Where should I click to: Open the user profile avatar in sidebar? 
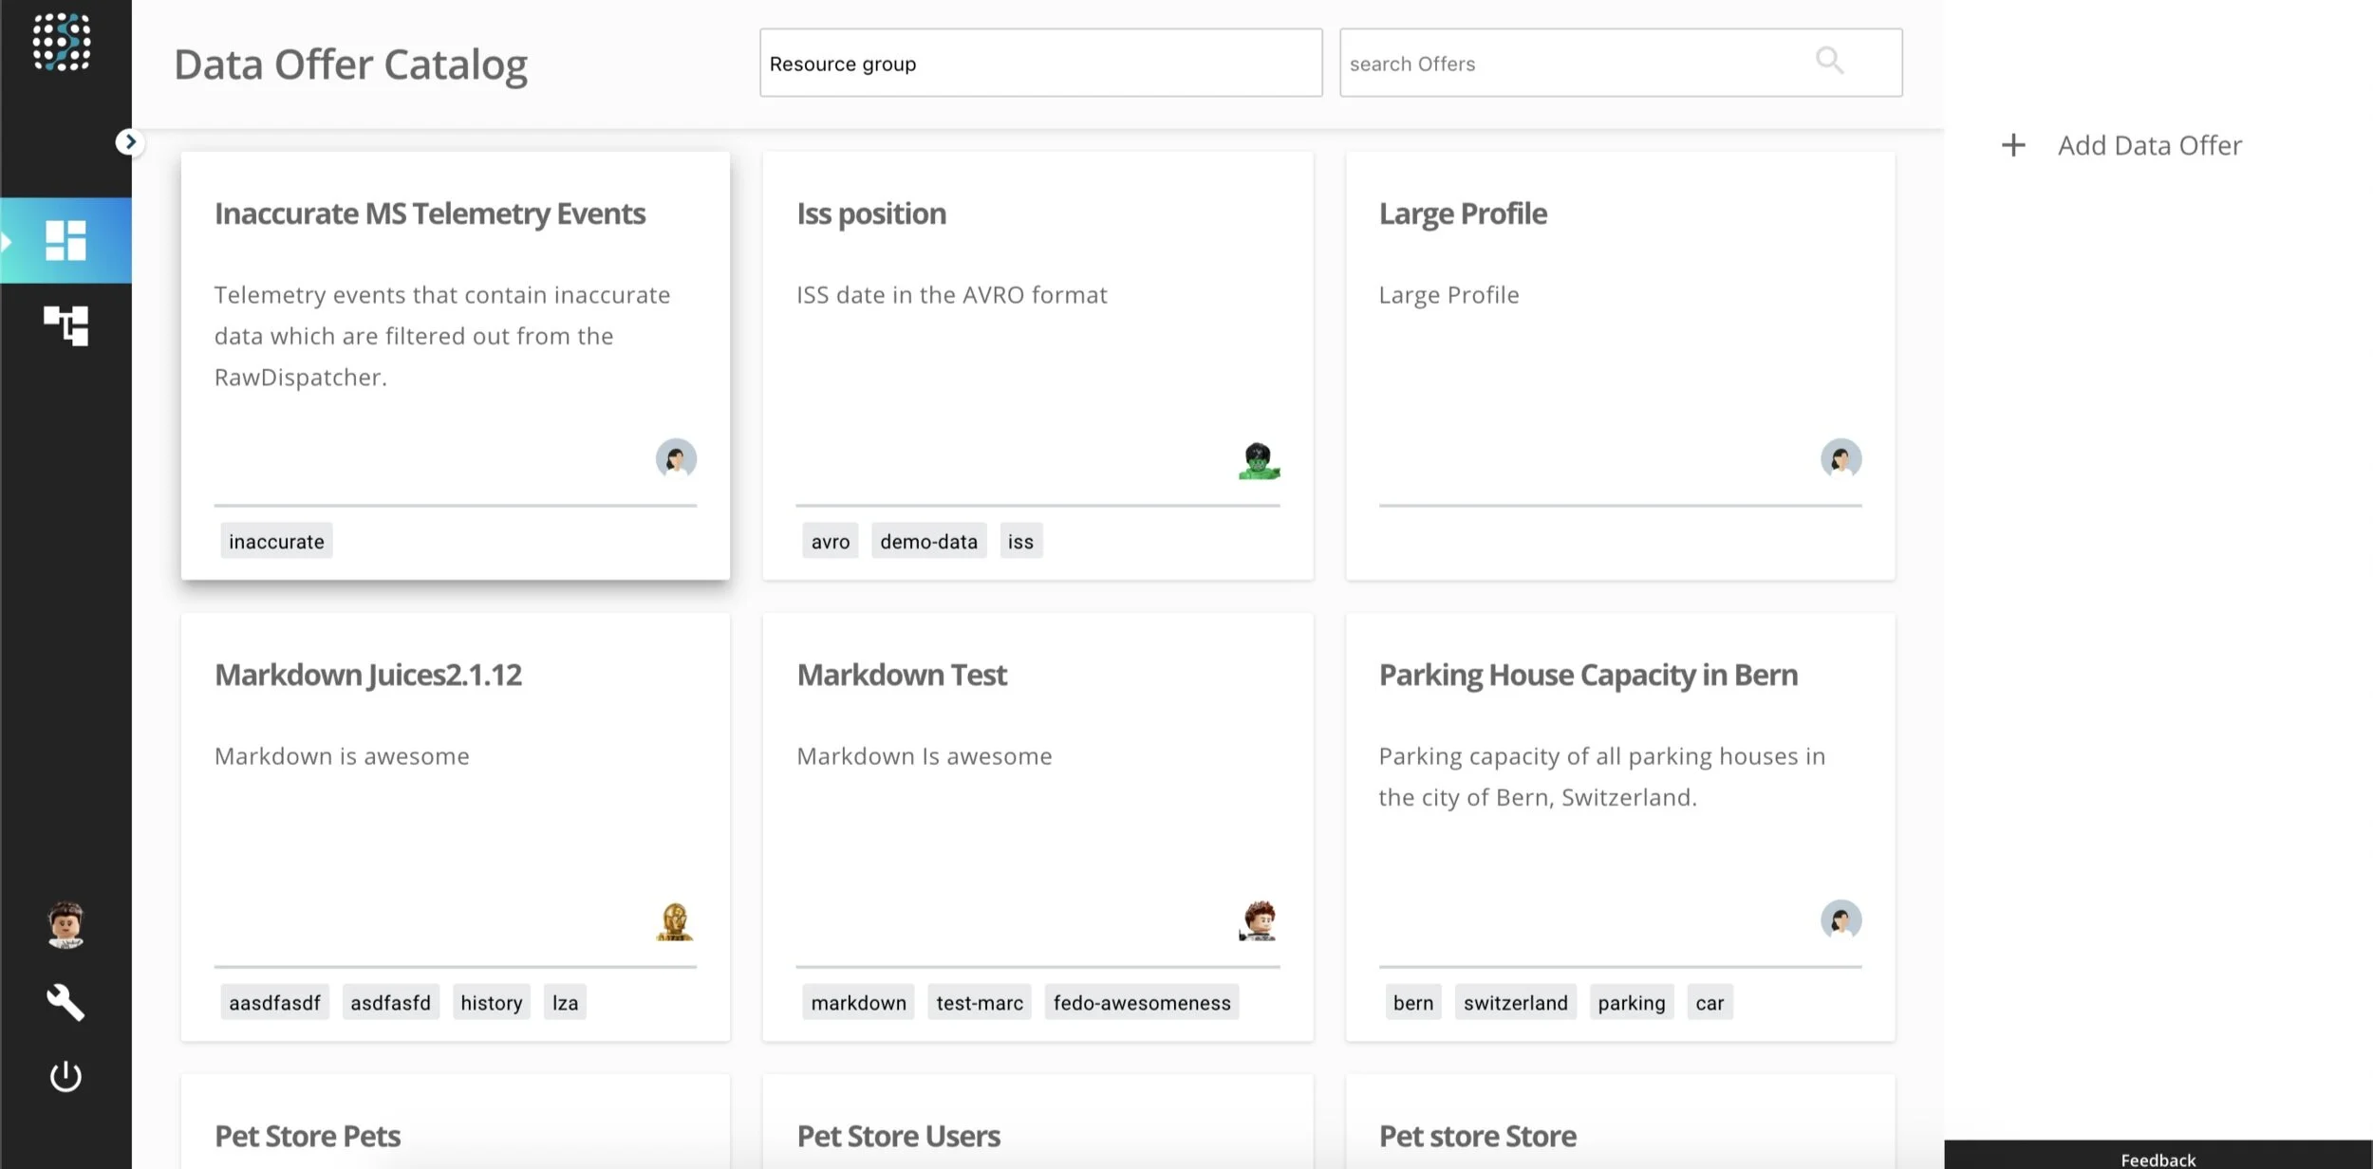(x=65, y=924)
